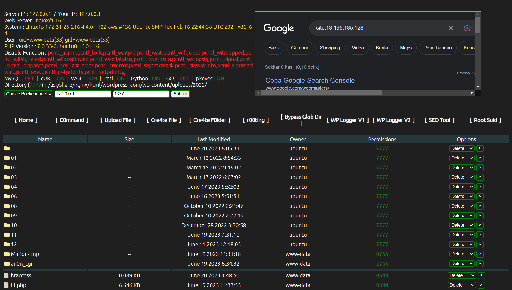Open Delete dropdown for folder 04
Image resolution: width=512 pixels, height=290 pixels.
pyautogui.click(x=462, y=187)
